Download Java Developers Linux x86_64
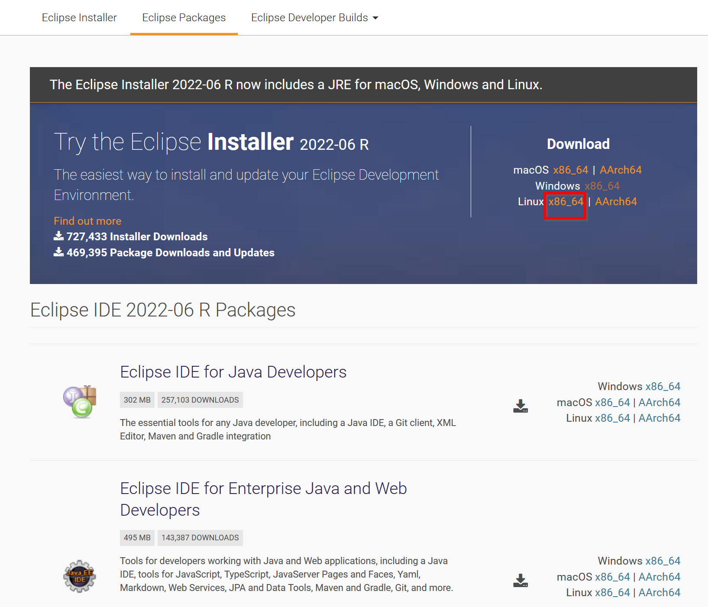The height and width of the screenshot is (607, 708). click(612, 418)
